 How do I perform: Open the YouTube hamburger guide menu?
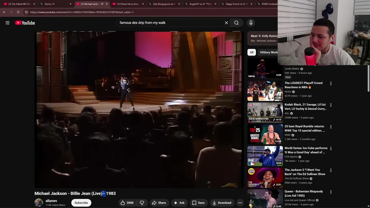[x=8, y=23]
